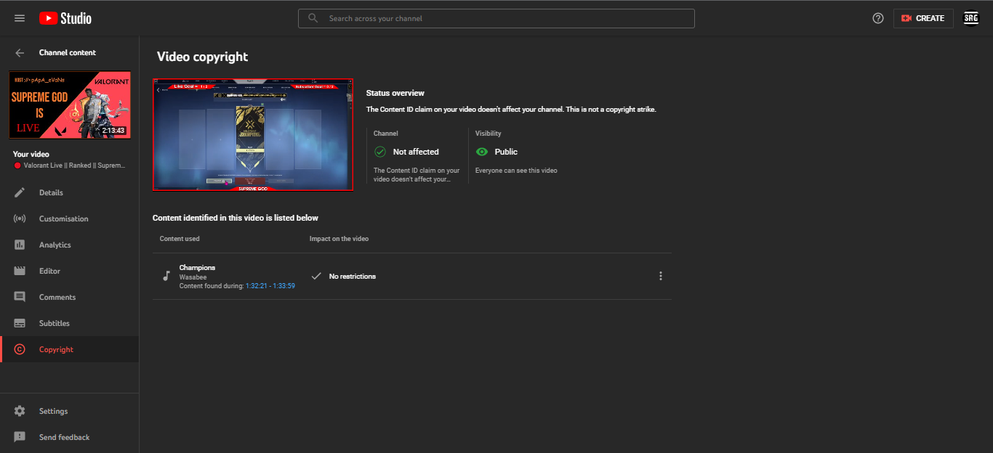The height and width of the screenshot is (453, 993).
Task: Click the CREATE button
Action: pyautogui.click(x=923, y=17)
